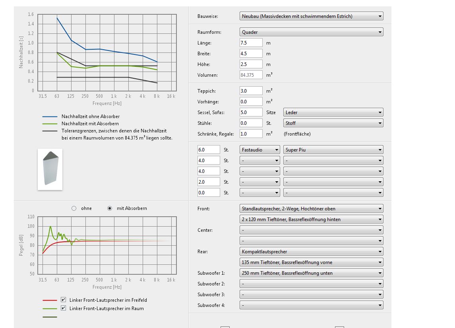
Task: Open the Front Standlautsprecher type dropdown
Action: (312, 208)
